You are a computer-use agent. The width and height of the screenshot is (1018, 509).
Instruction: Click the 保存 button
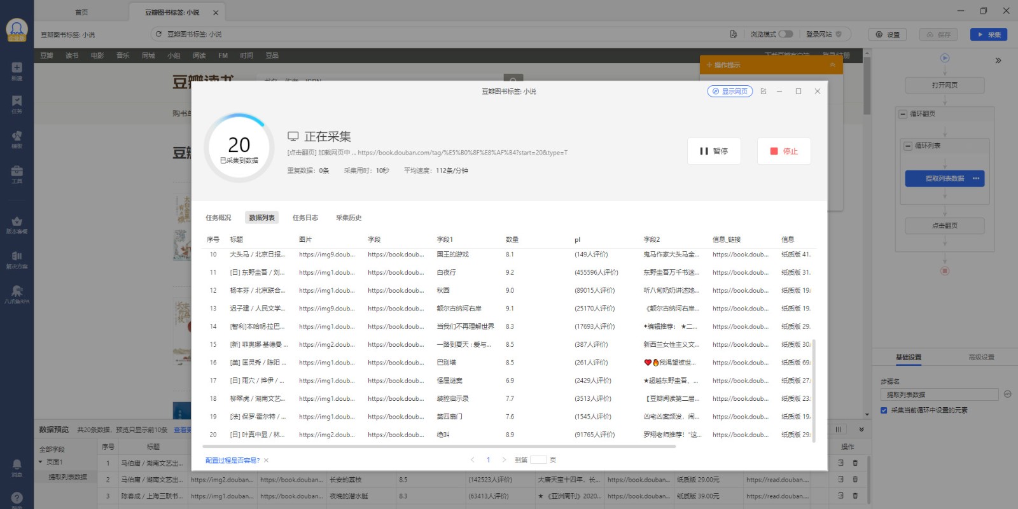[938, 34]
